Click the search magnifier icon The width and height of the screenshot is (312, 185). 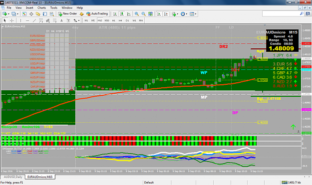click(302, 13)
